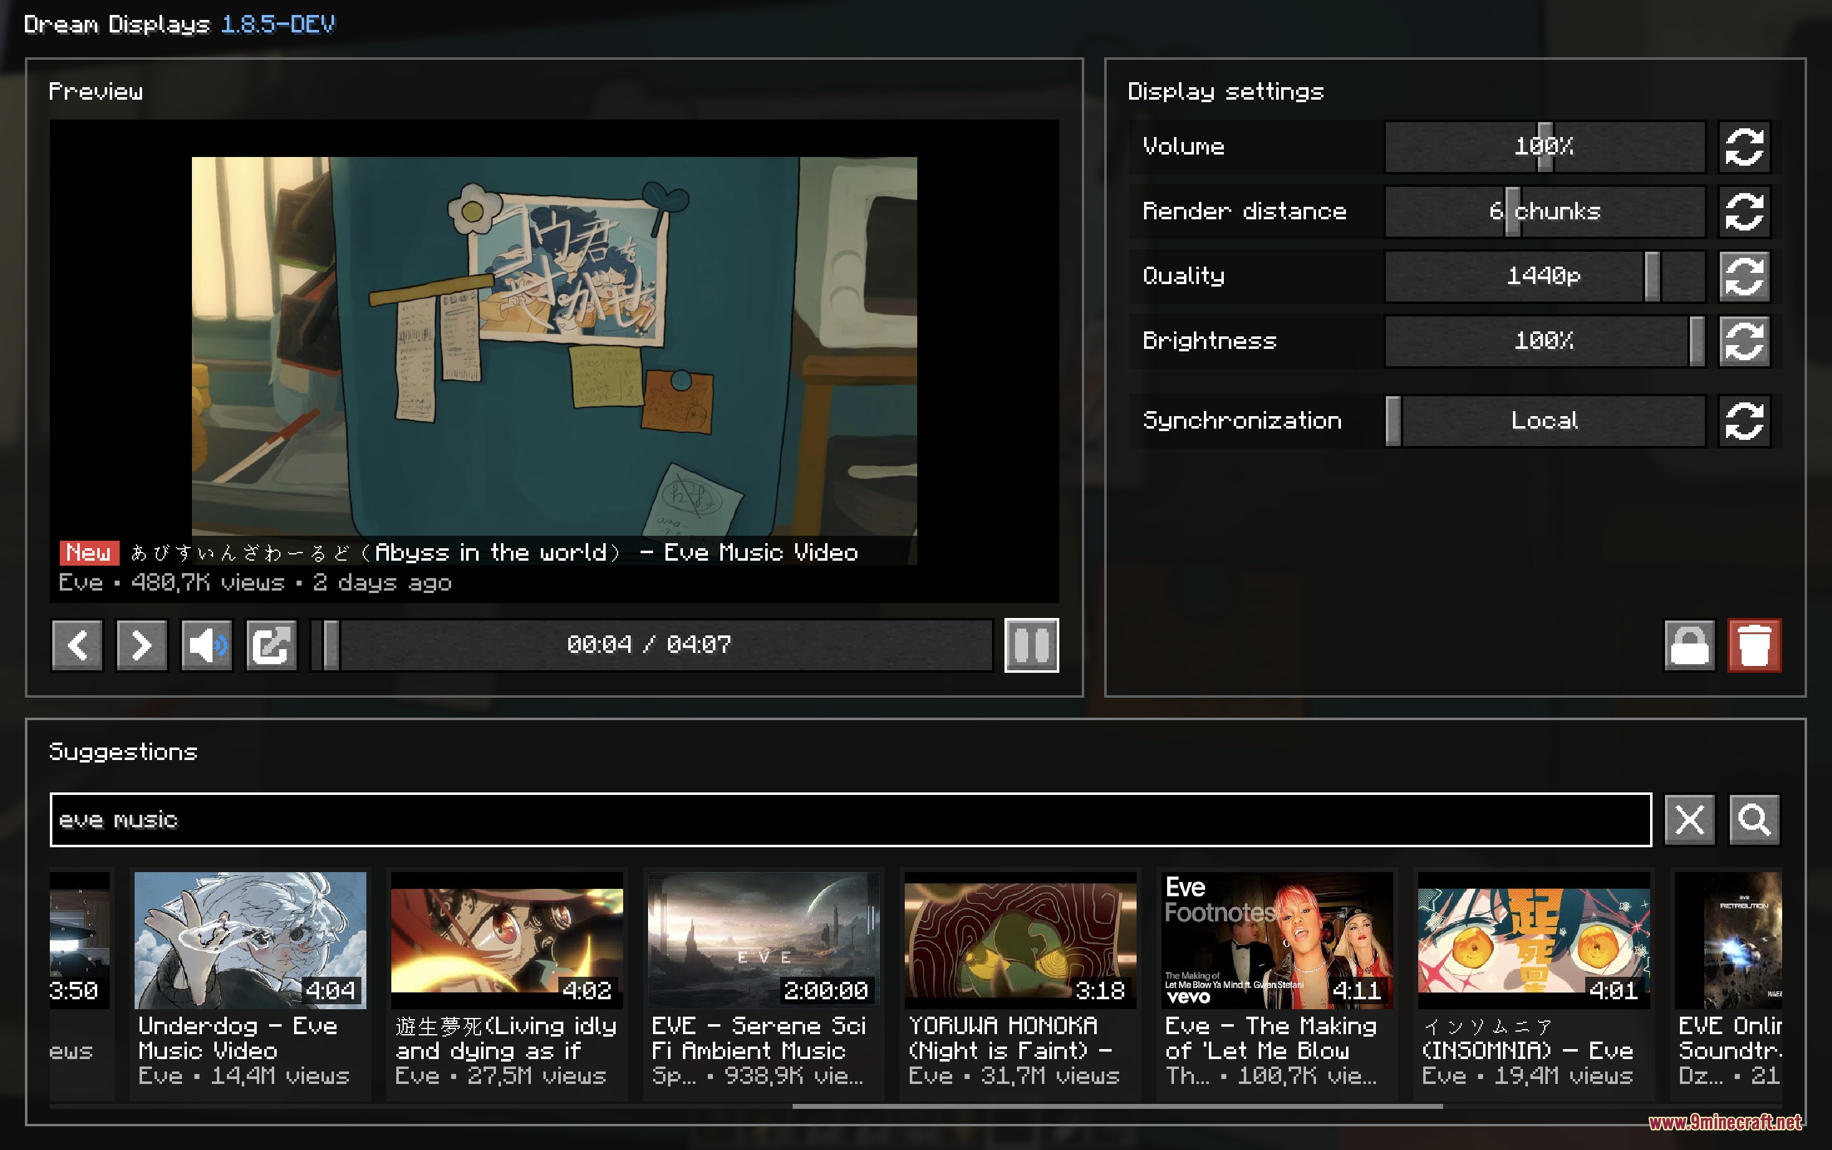Delete the display with the red trash icon
The width and height of the screenshot is (1832, 1150).
(x=1754, y=646)
